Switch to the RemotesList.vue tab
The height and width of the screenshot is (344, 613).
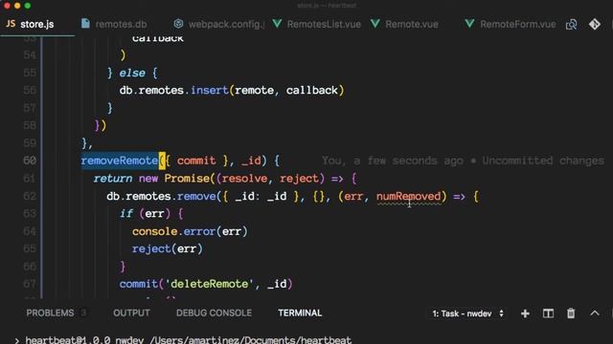click(324, 24)
